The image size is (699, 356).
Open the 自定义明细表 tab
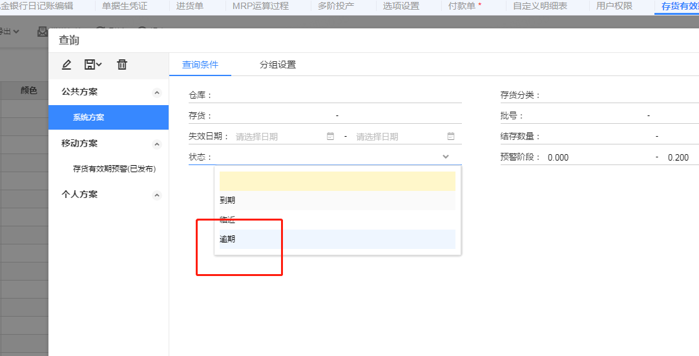(540, 6)
